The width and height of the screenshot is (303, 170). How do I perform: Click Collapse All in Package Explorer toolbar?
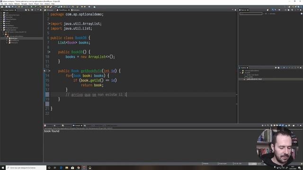(26, 10)
